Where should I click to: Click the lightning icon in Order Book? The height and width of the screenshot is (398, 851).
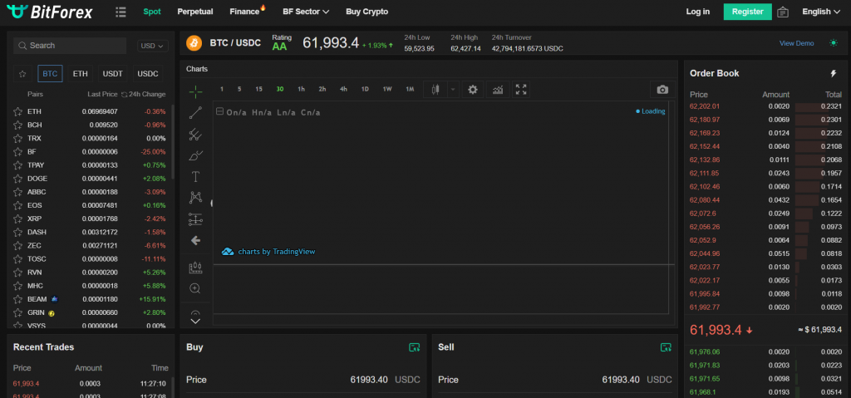834,73
